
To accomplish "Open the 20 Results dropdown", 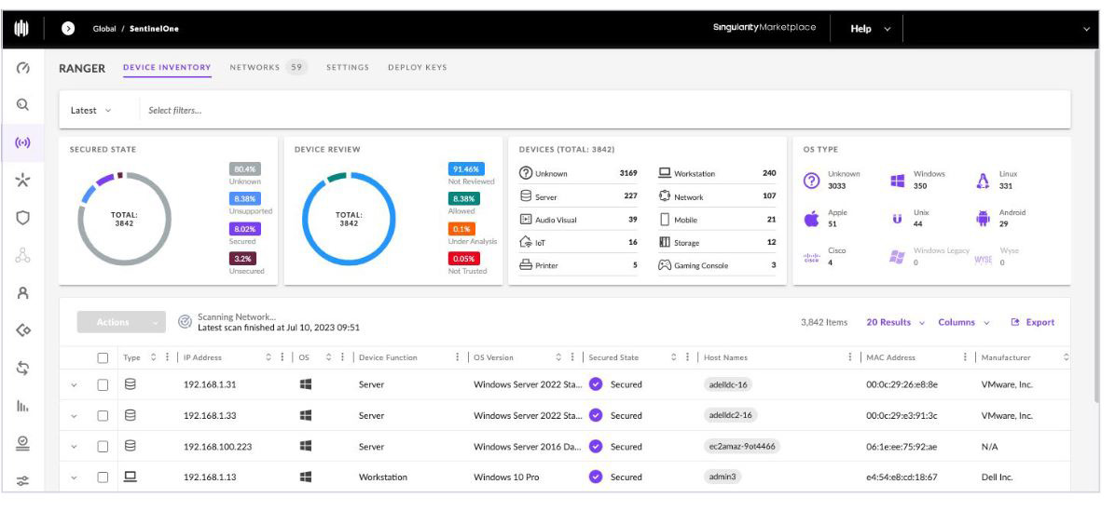I will 895,322.
